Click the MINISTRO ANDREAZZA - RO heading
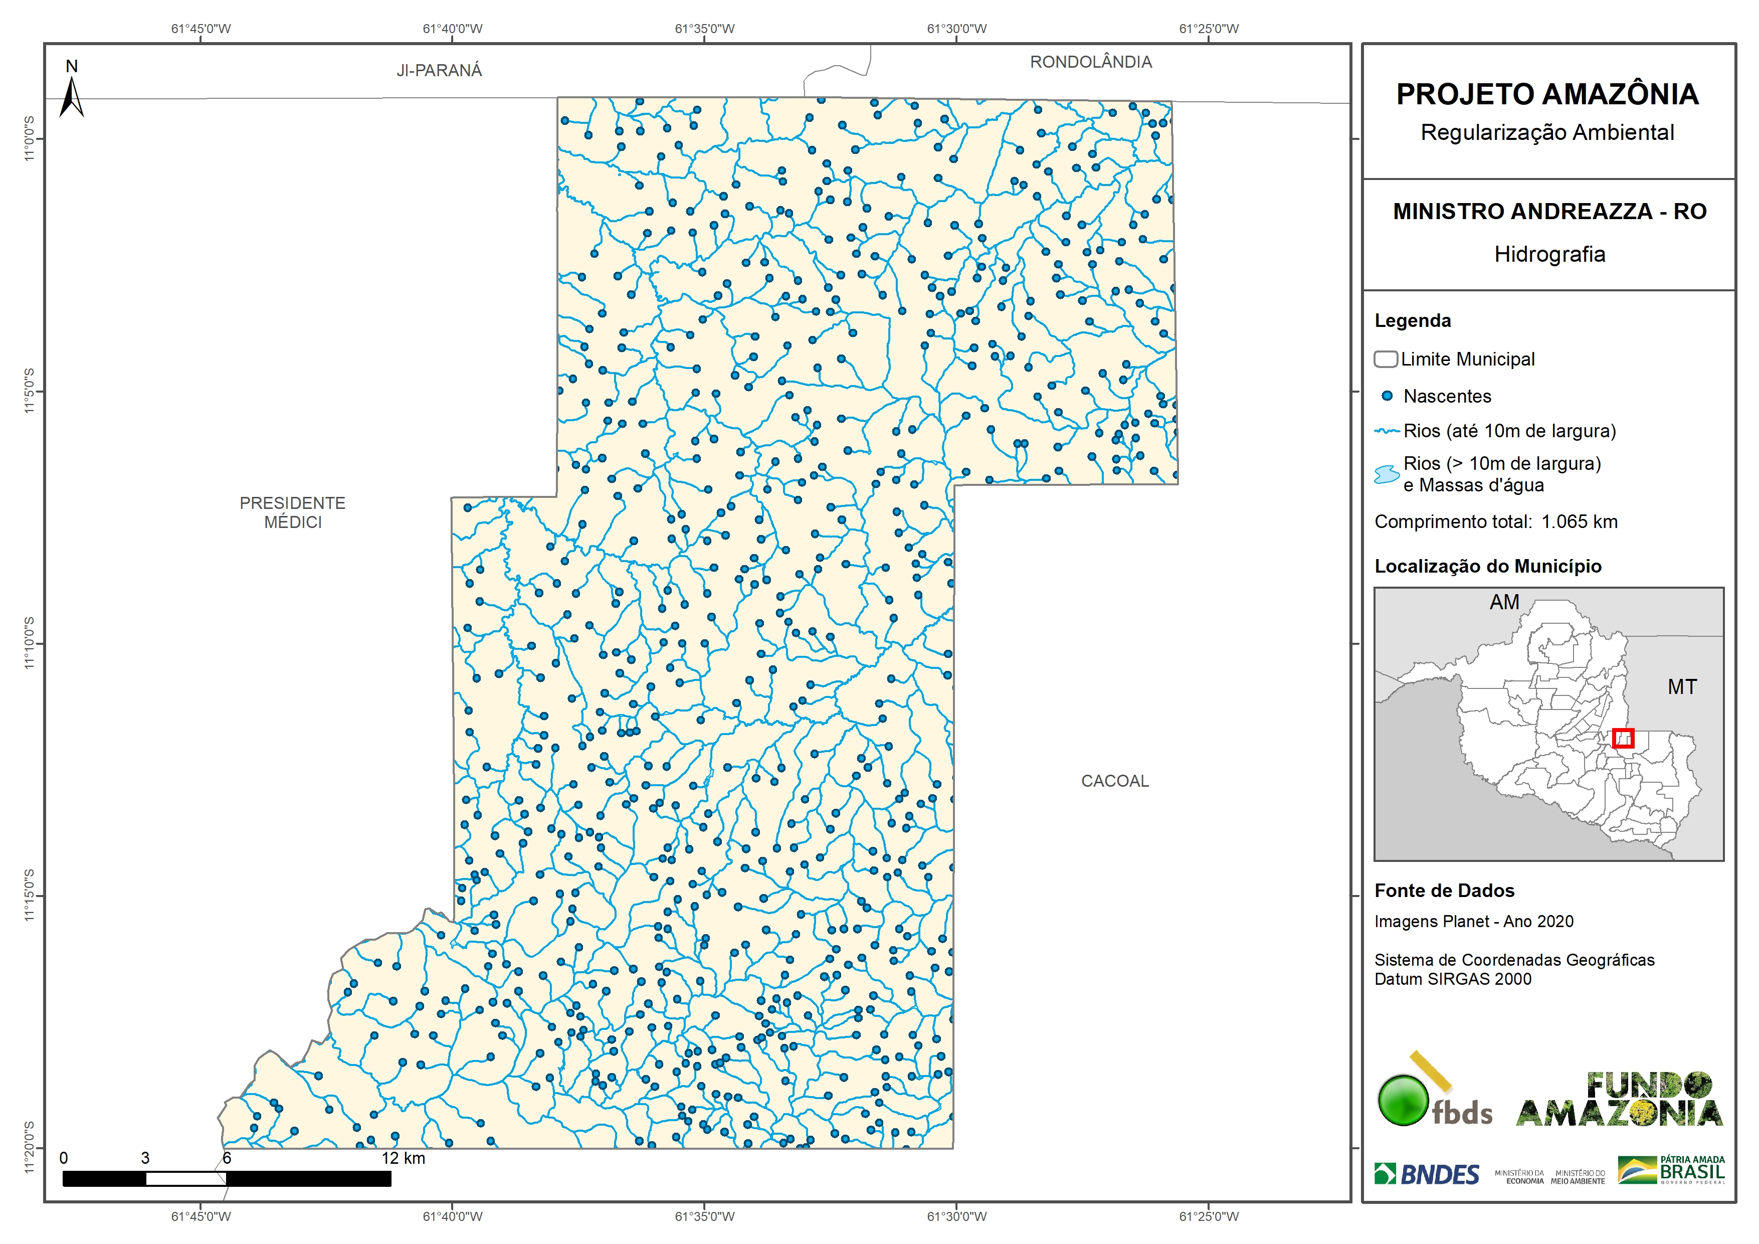This screenshot has width=1759, height=1244. [x=1549, y=212]
